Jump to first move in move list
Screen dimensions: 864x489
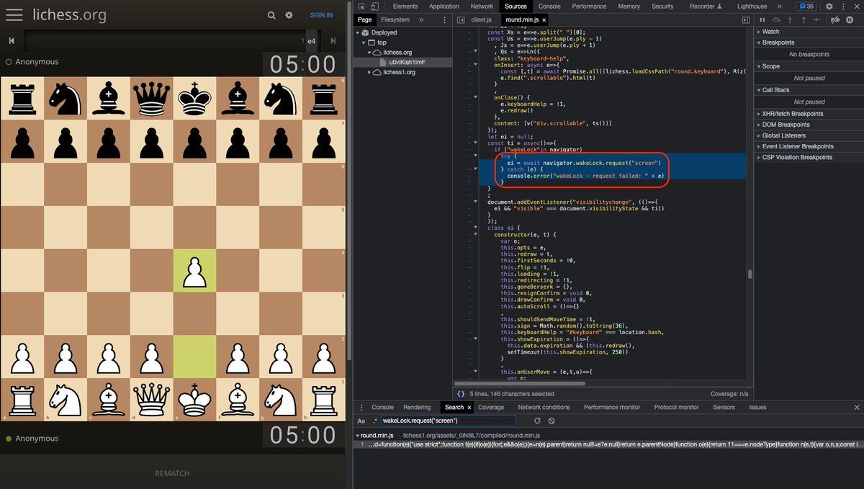coord(12,42)
